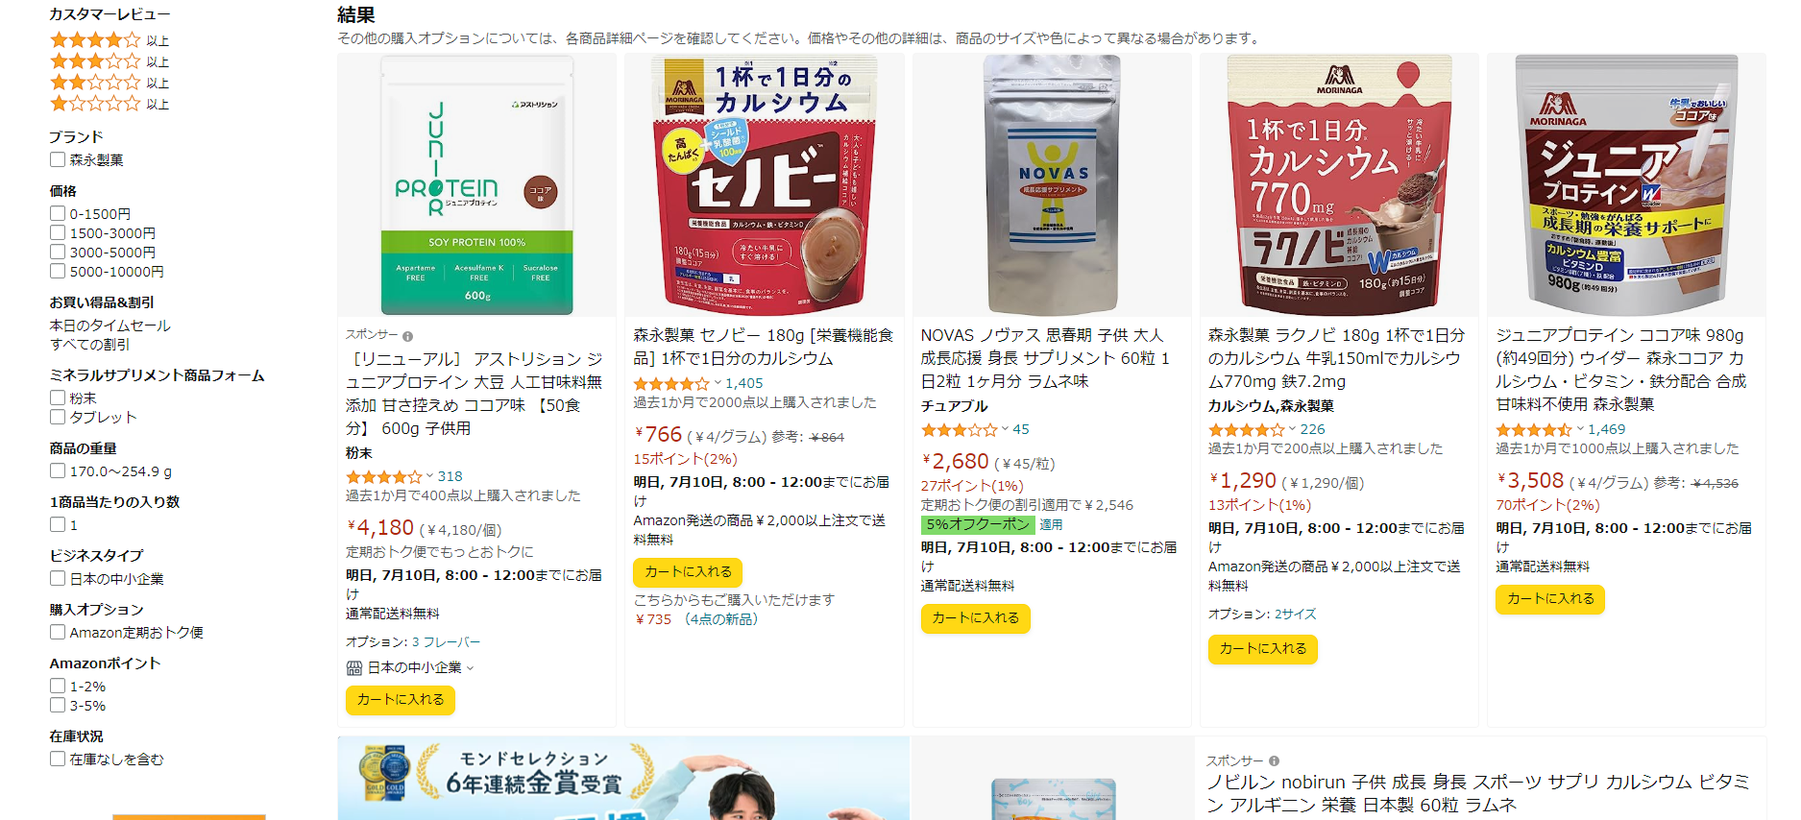Image resolution: width=1801 pixels, height=820 pixels.
Task: Open 本日のタイムセール deals filter
Action: click(x=110, y=326)
